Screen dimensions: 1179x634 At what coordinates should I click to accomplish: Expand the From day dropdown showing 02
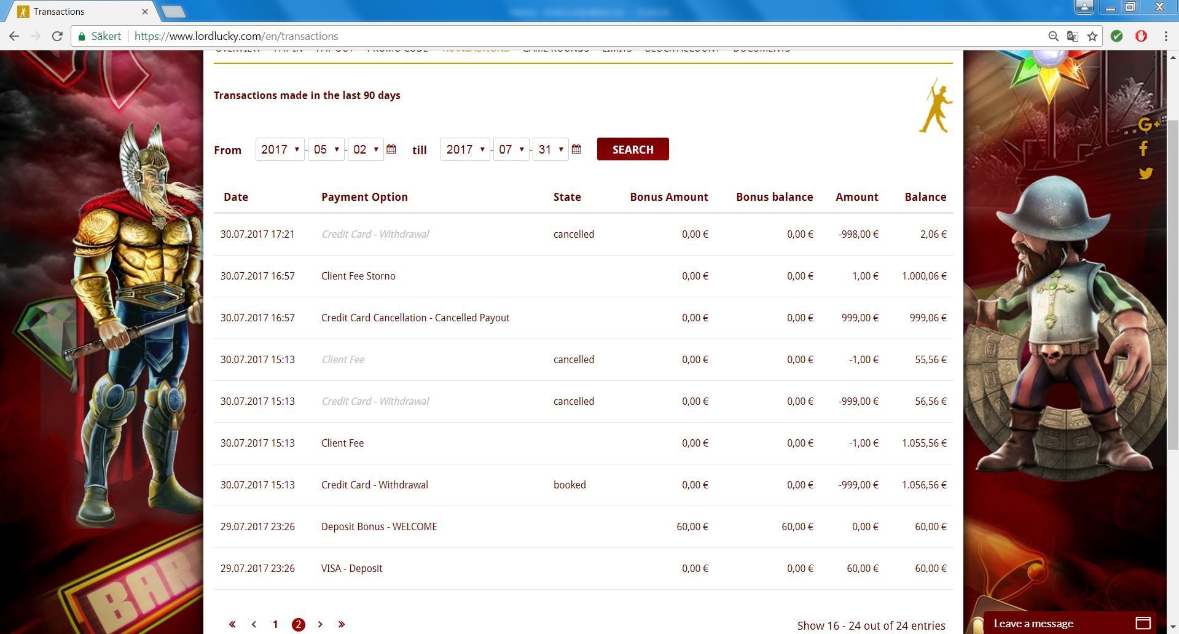click(366, 149)
